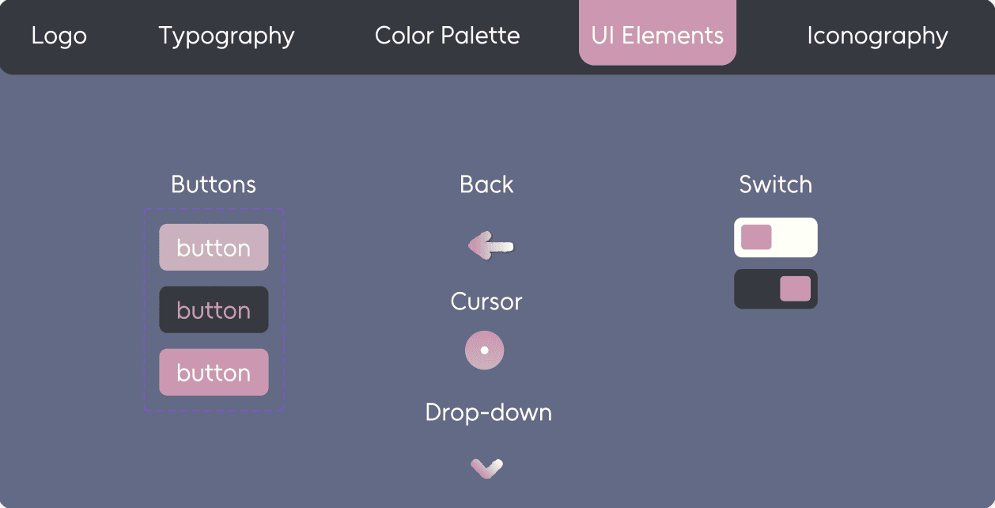Image resolution: width=995 pixels, height=508 pixels.
Task: Expand the drop-down chevron icon
Action: (x=486, y=468)
